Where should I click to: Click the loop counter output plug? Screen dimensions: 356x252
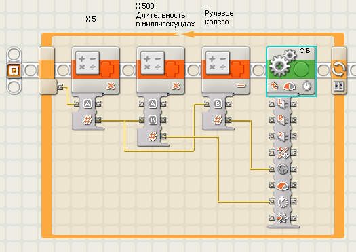click(60, 87)
